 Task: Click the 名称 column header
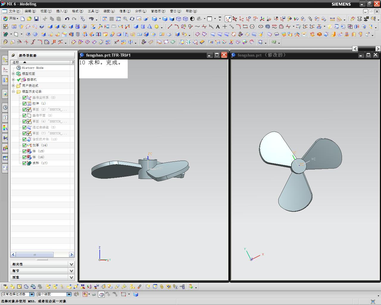[x=41, y=62]
